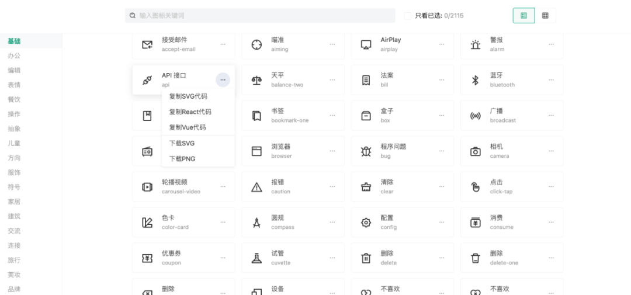Close the active api more-options button
Viewport: 631px width, 295px height.
point(223,79)
